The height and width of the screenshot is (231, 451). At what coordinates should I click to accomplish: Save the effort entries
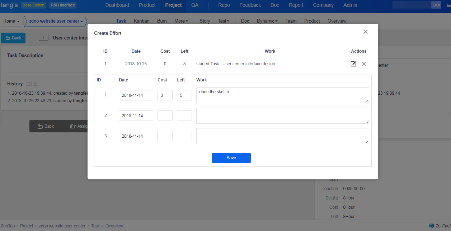(x=231, y=158)
